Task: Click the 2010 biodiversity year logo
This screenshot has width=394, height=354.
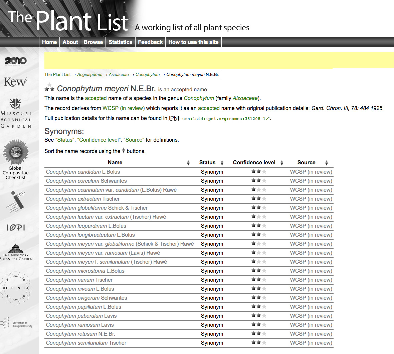Action: (15, 61)
